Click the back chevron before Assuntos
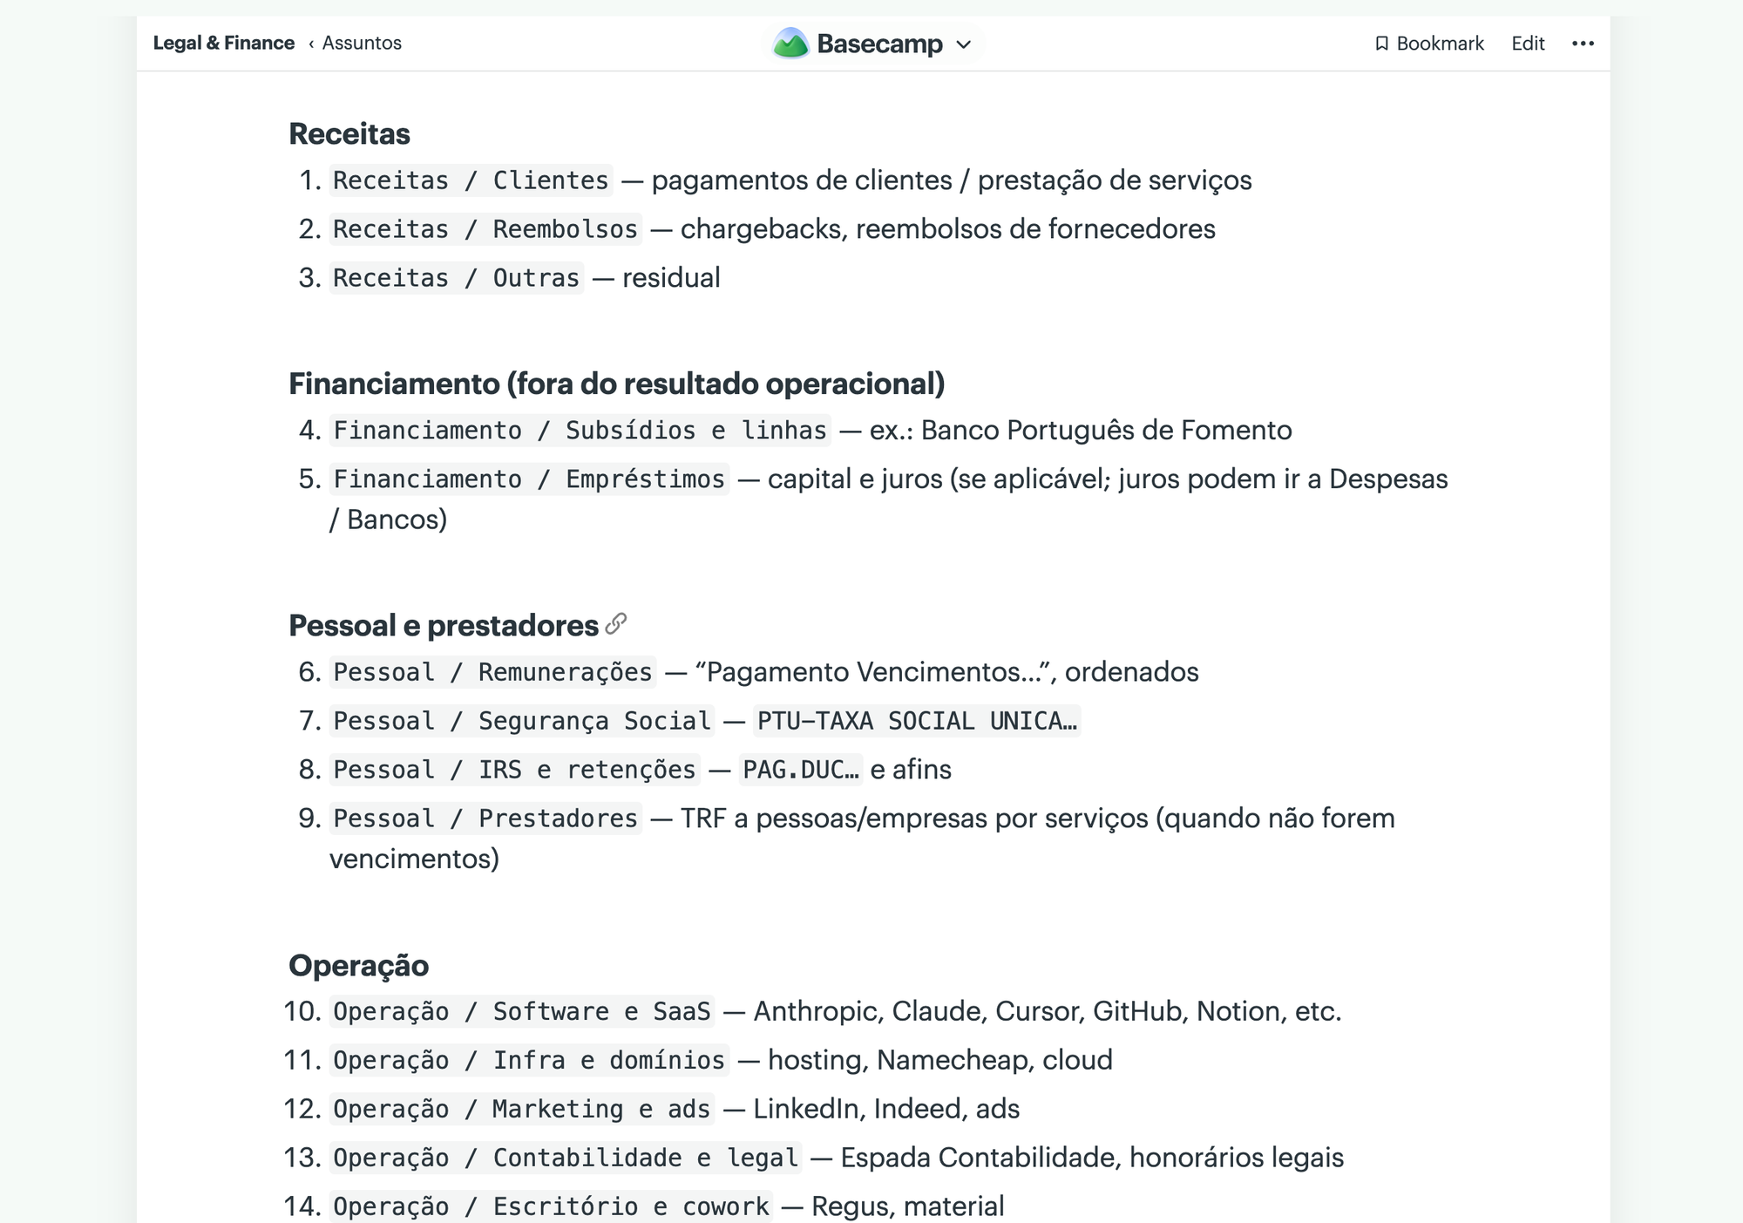Screen dimensions: 1743x1223 pos(311,44)
